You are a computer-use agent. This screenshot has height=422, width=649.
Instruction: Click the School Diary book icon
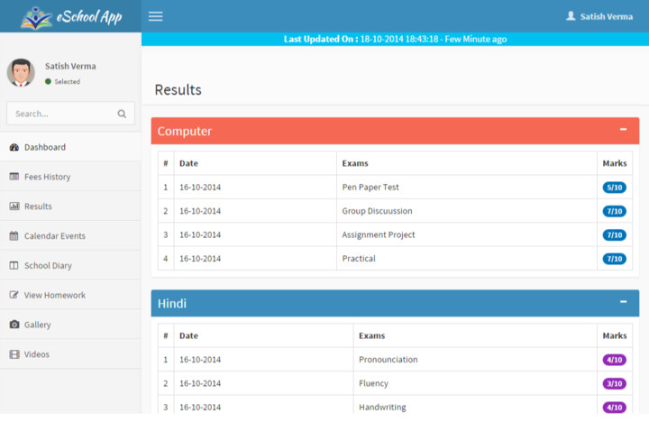tap(14, 265)
